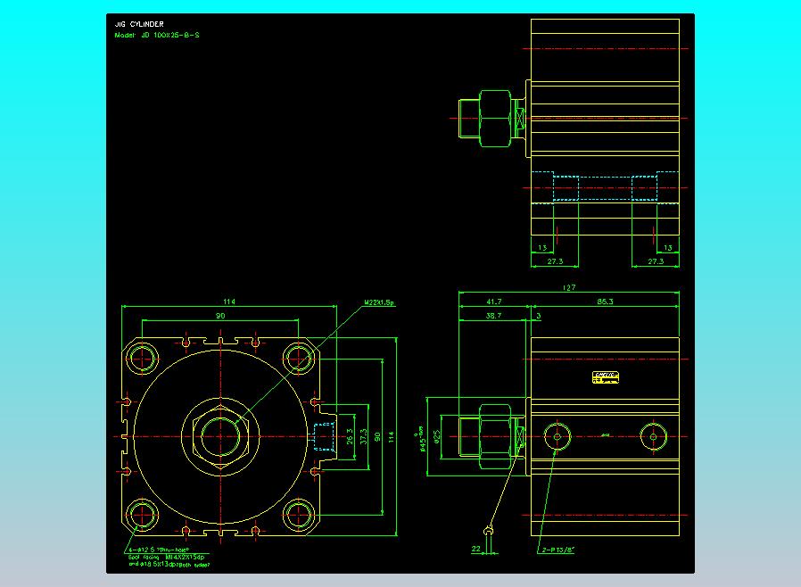The height and width of the screenshot is (587, 801).
Task: Select the "38.7" dimension value
Action: pos(493,316)
